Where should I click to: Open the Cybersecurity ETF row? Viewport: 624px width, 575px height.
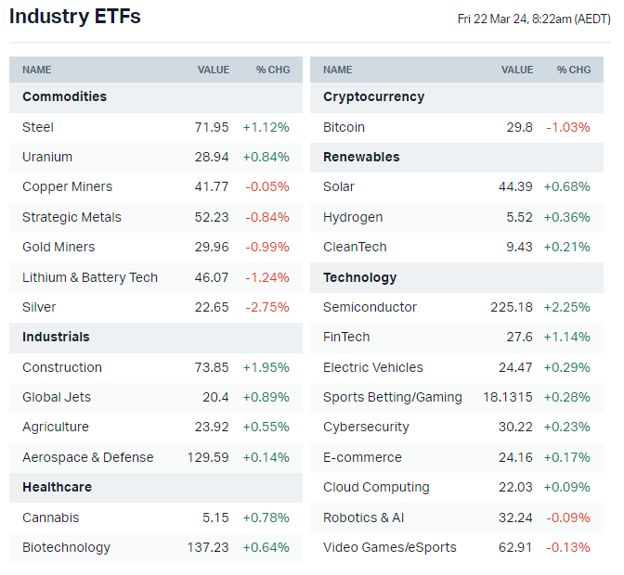point(366,427)
